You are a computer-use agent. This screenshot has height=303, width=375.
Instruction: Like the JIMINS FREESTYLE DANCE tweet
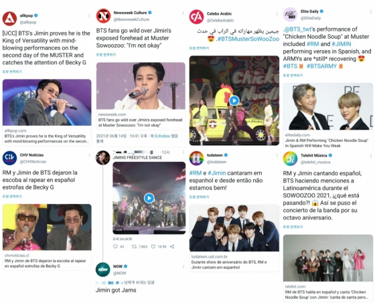coord(153,246)
